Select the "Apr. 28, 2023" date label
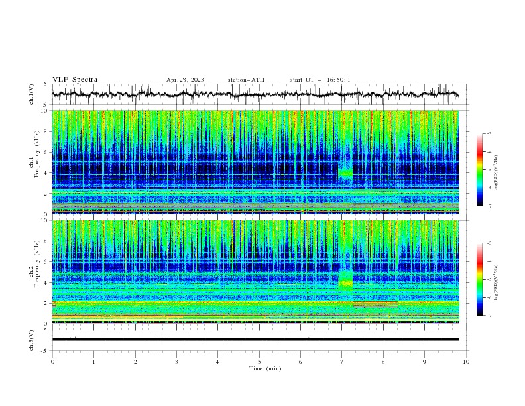This screenshot has height=406, width=525. (x=185, y=80)
